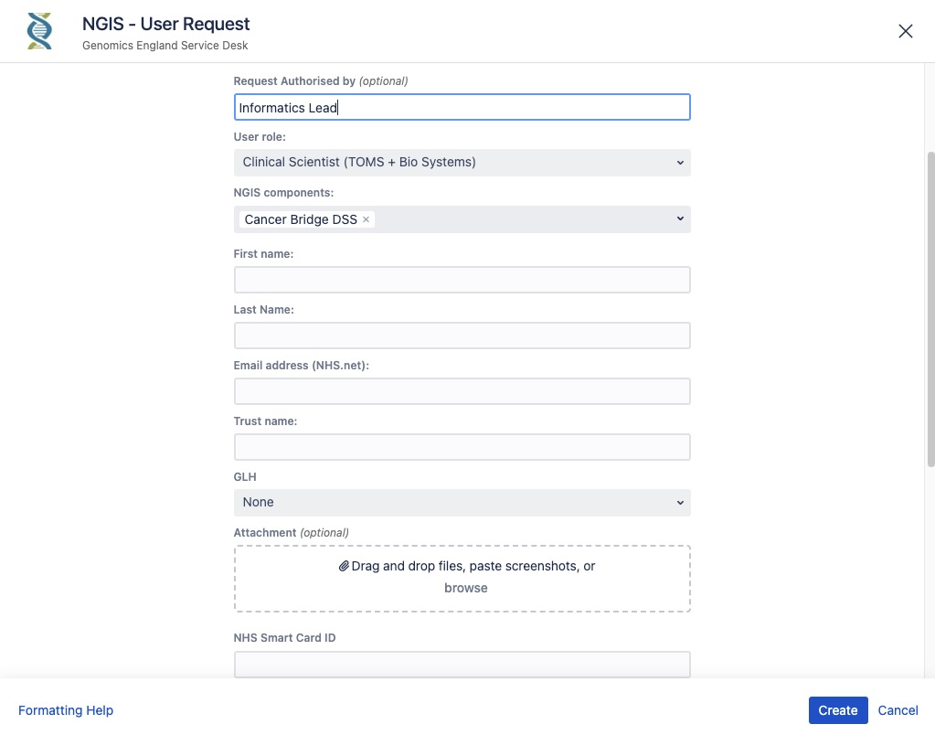Focus the NHS Smart Card ID field
This screenshot has height=735, width=935.
(462, 664)
